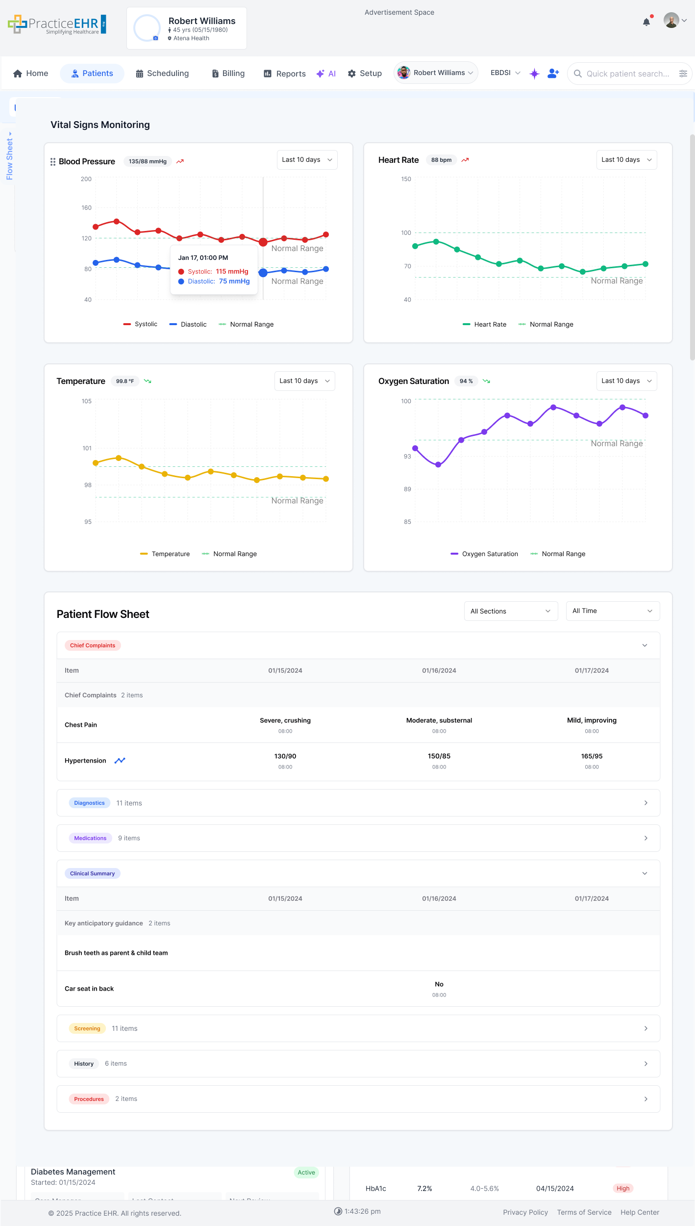
Task: Open the Privacy Policy link
Action: (525, 1212)
